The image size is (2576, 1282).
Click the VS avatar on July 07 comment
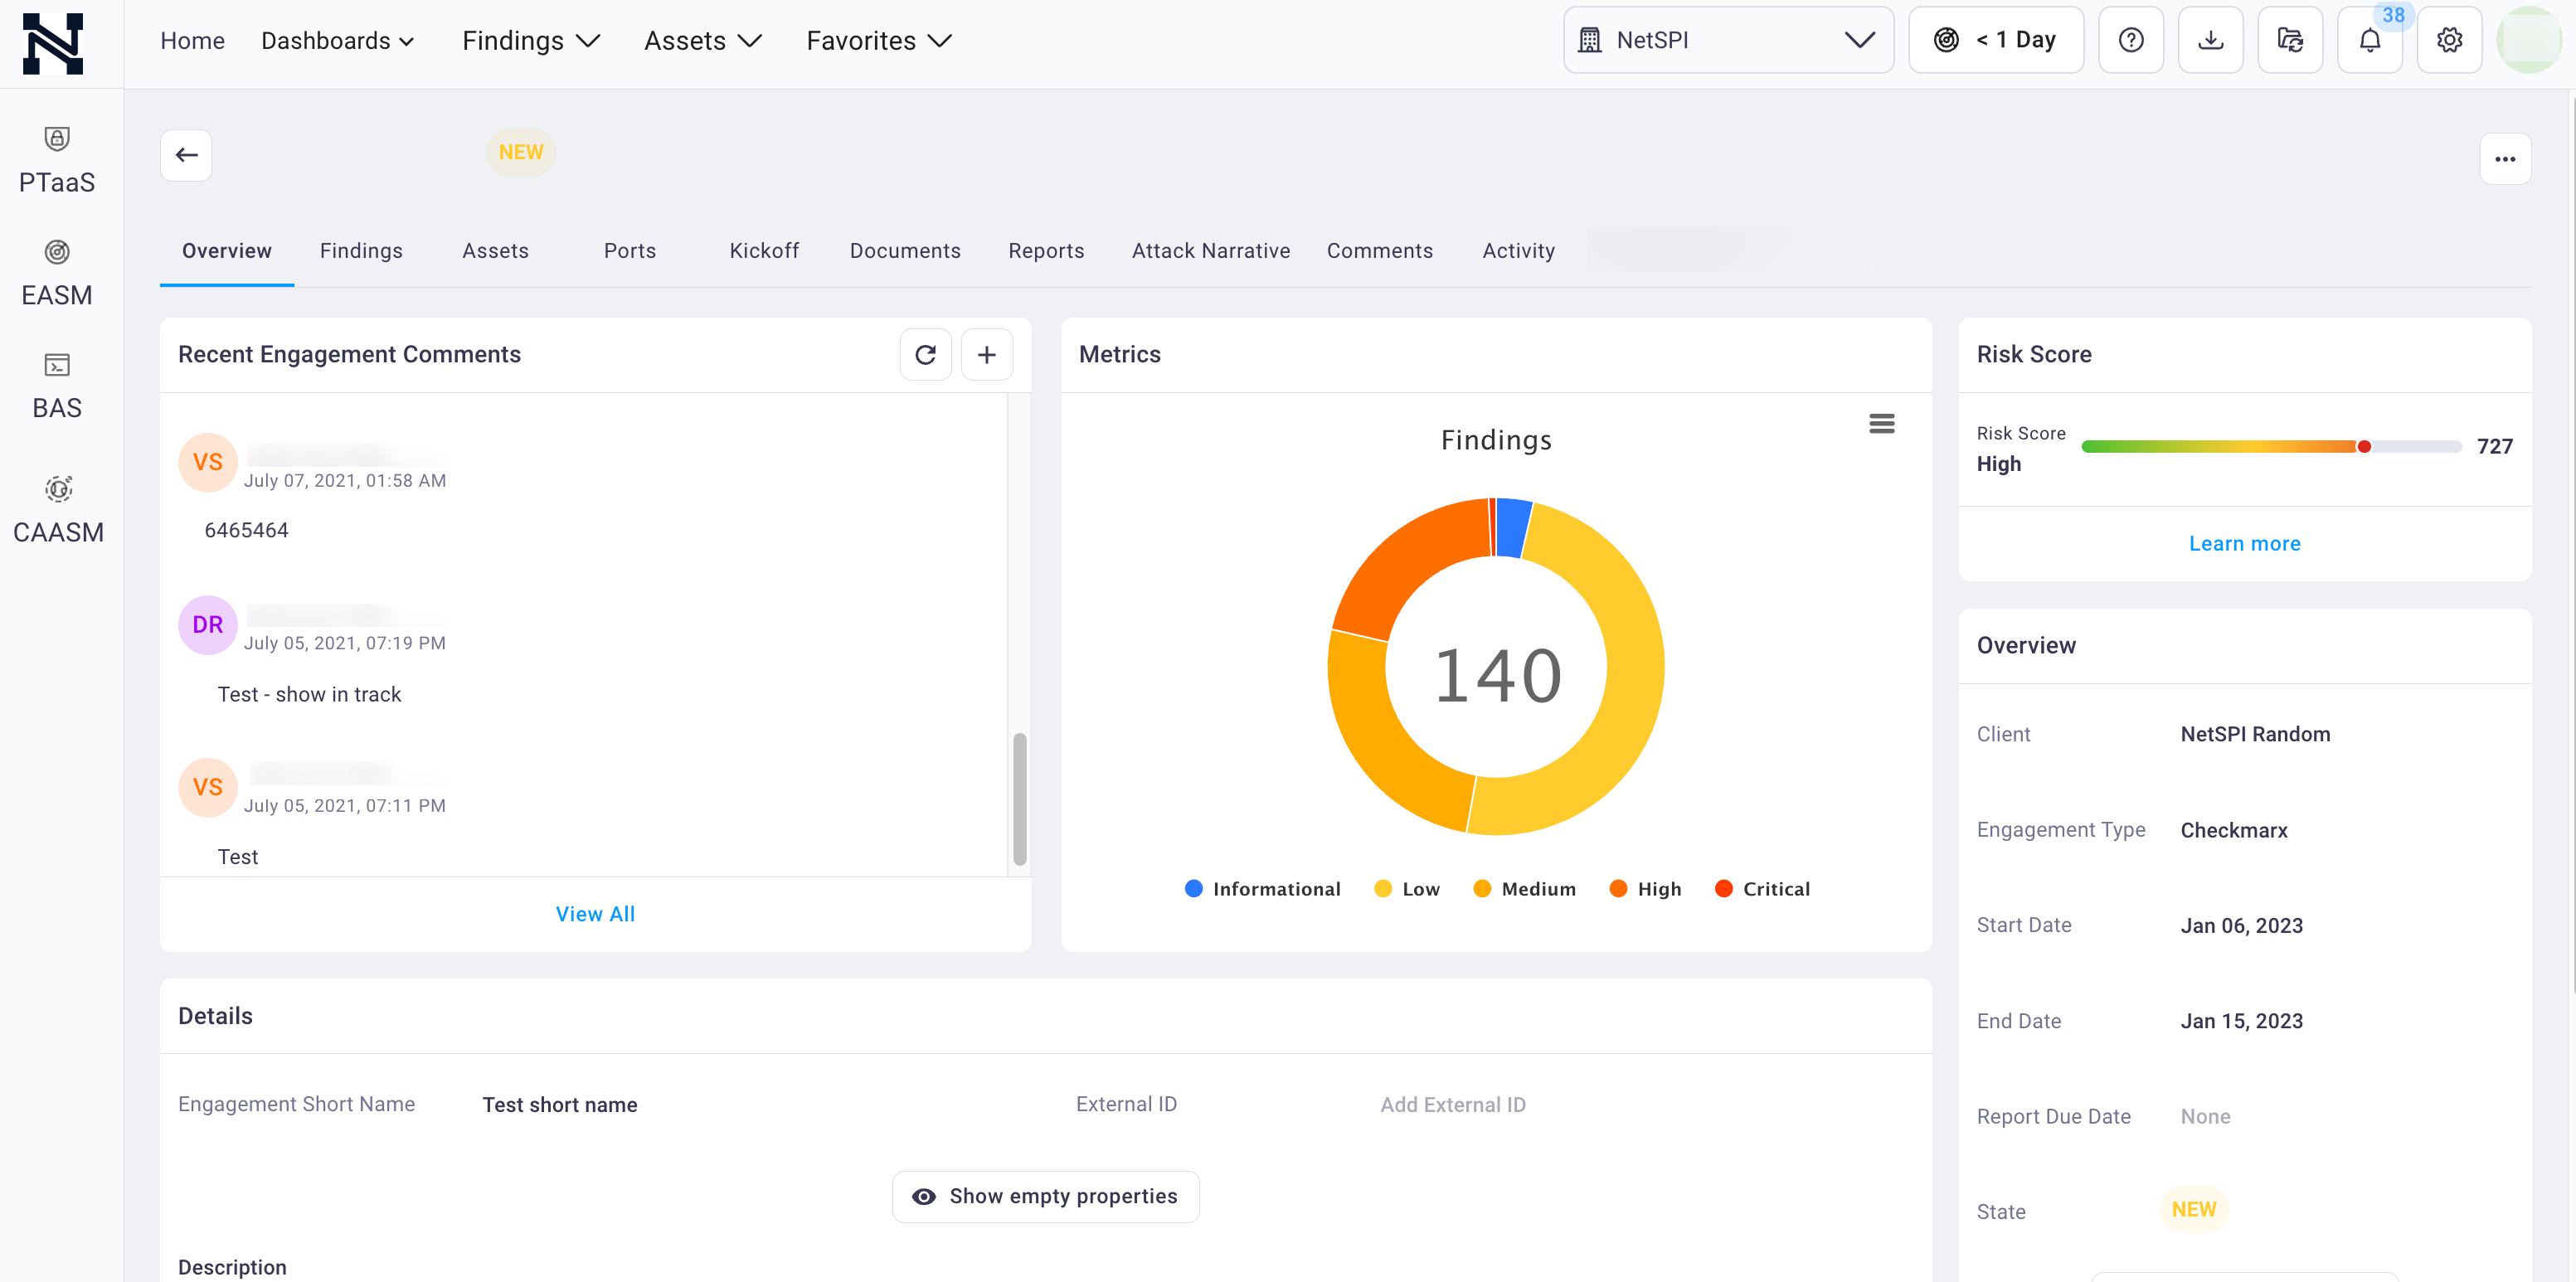tap(208, 462)
